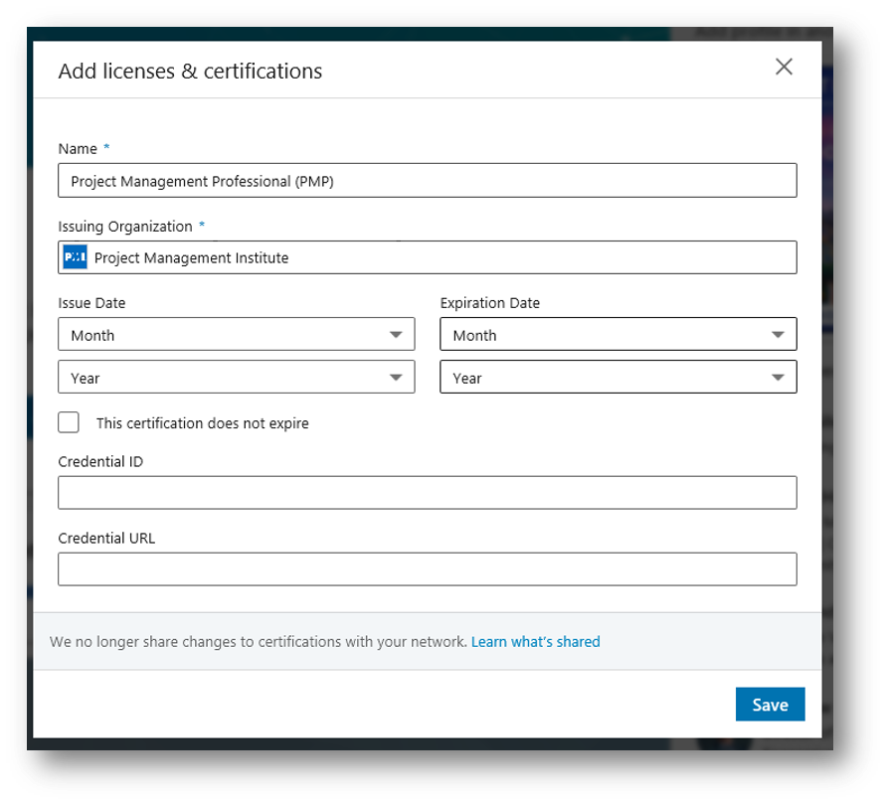
Task: Click the 'Issuing Organization' label
Action: [x=125, y=227]
